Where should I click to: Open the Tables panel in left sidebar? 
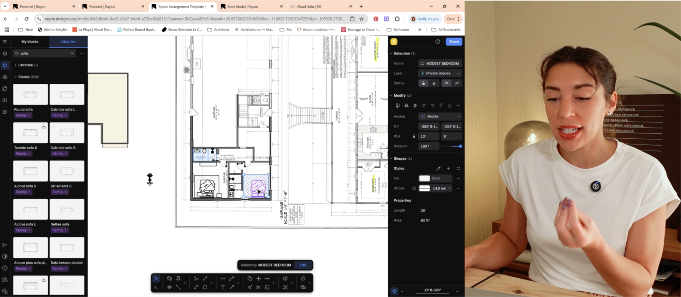tap(5, 100)
